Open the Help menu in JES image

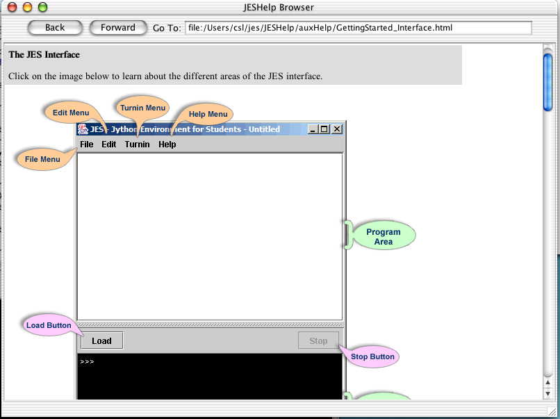(167, 145)
